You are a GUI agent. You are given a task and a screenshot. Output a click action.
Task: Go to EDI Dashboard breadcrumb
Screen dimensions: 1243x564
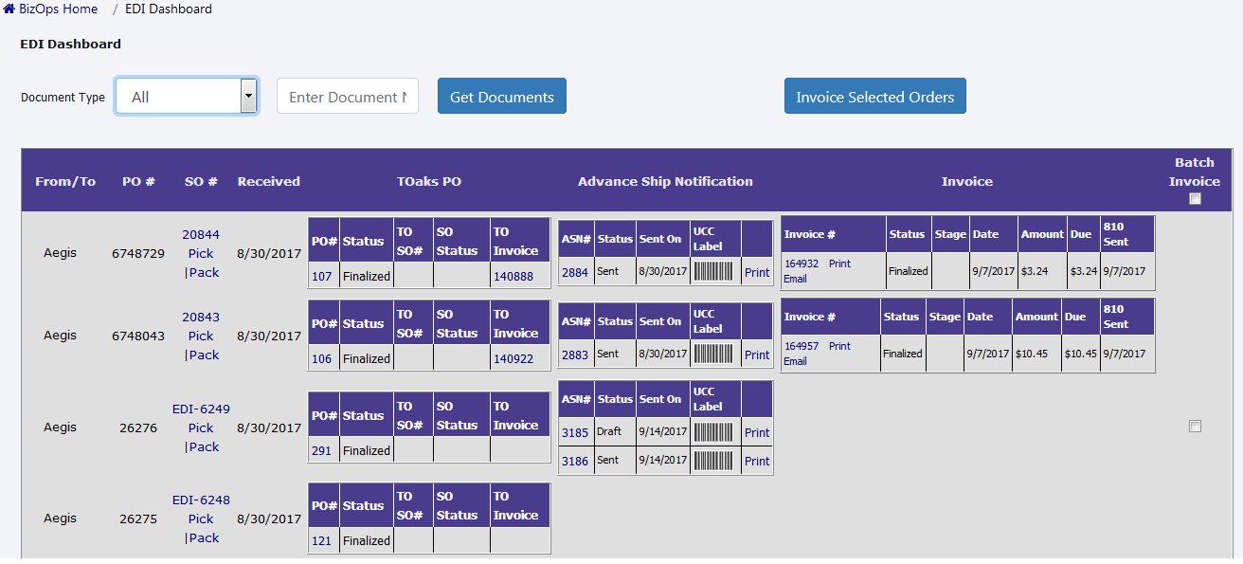tap(169, 9)
